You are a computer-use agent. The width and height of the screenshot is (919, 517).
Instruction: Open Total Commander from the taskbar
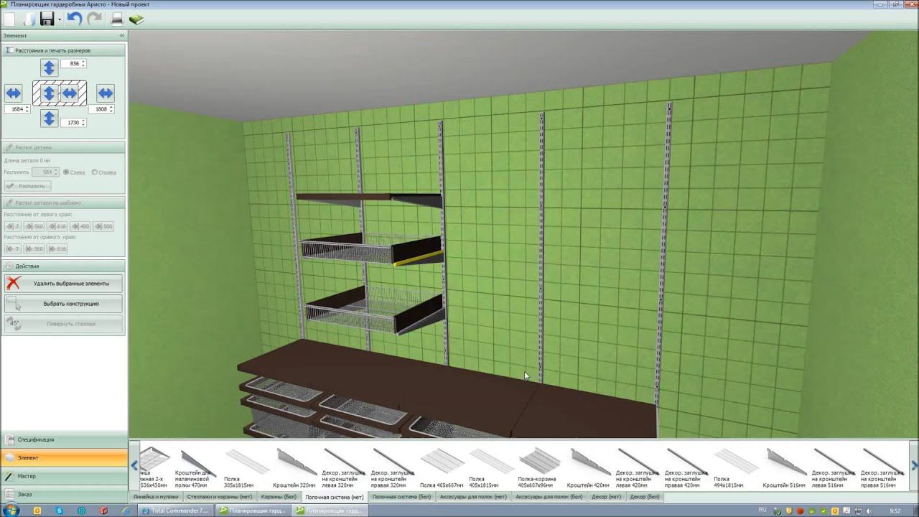(x=176, y=511)
